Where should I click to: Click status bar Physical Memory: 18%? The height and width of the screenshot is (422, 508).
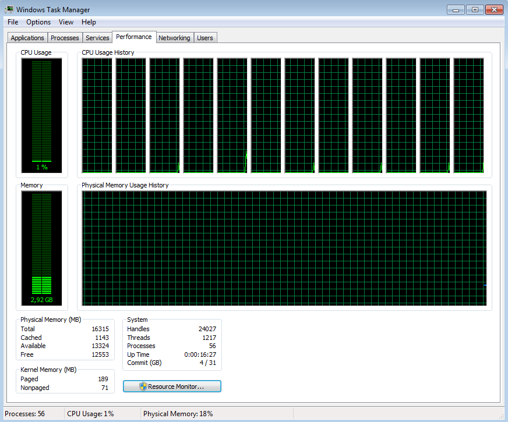tap(178, 414)
